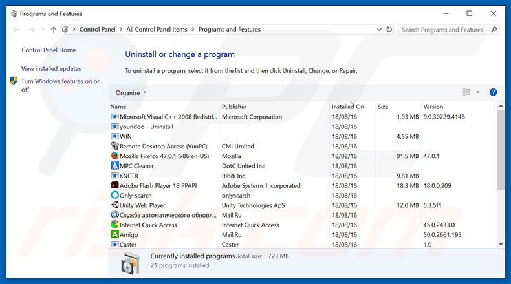The height and width of the screenshot is (284, 511).
Task: Go up one level with up arrow
Action: click(x=54, y=30)
